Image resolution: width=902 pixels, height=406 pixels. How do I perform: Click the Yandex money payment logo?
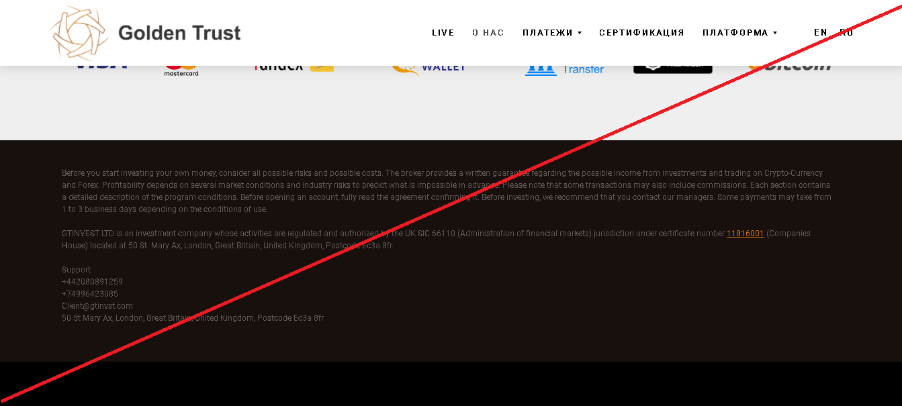(x=294, y=67)
